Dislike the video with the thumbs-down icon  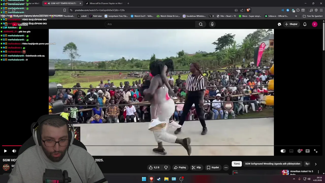click(x=166, y=167)
